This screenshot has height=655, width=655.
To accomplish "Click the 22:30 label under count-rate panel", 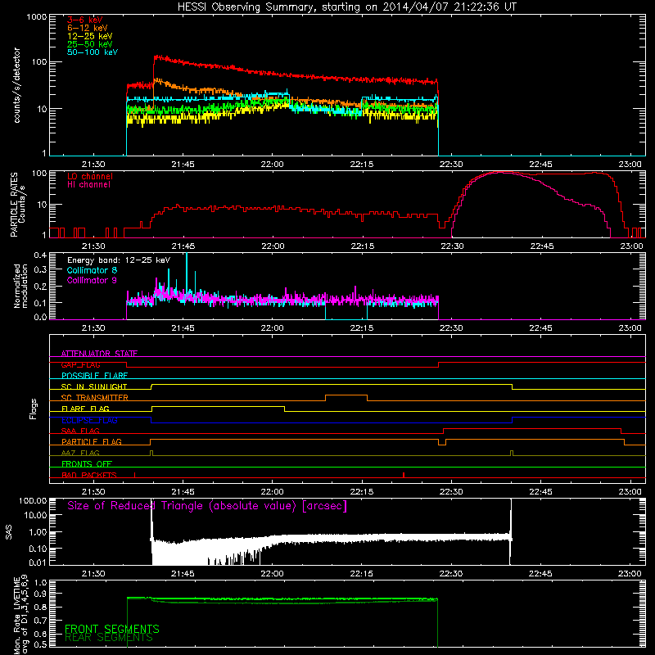I will 451,165.
